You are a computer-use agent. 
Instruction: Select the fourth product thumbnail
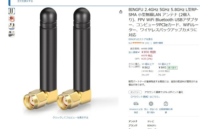(12, 34)
